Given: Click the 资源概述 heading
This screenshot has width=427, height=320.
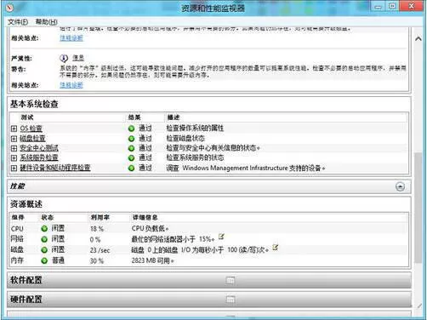Looking at the screenshot, I should (26, 203).
